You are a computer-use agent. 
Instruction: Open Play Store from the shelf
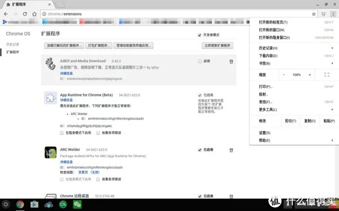[34, 204]
